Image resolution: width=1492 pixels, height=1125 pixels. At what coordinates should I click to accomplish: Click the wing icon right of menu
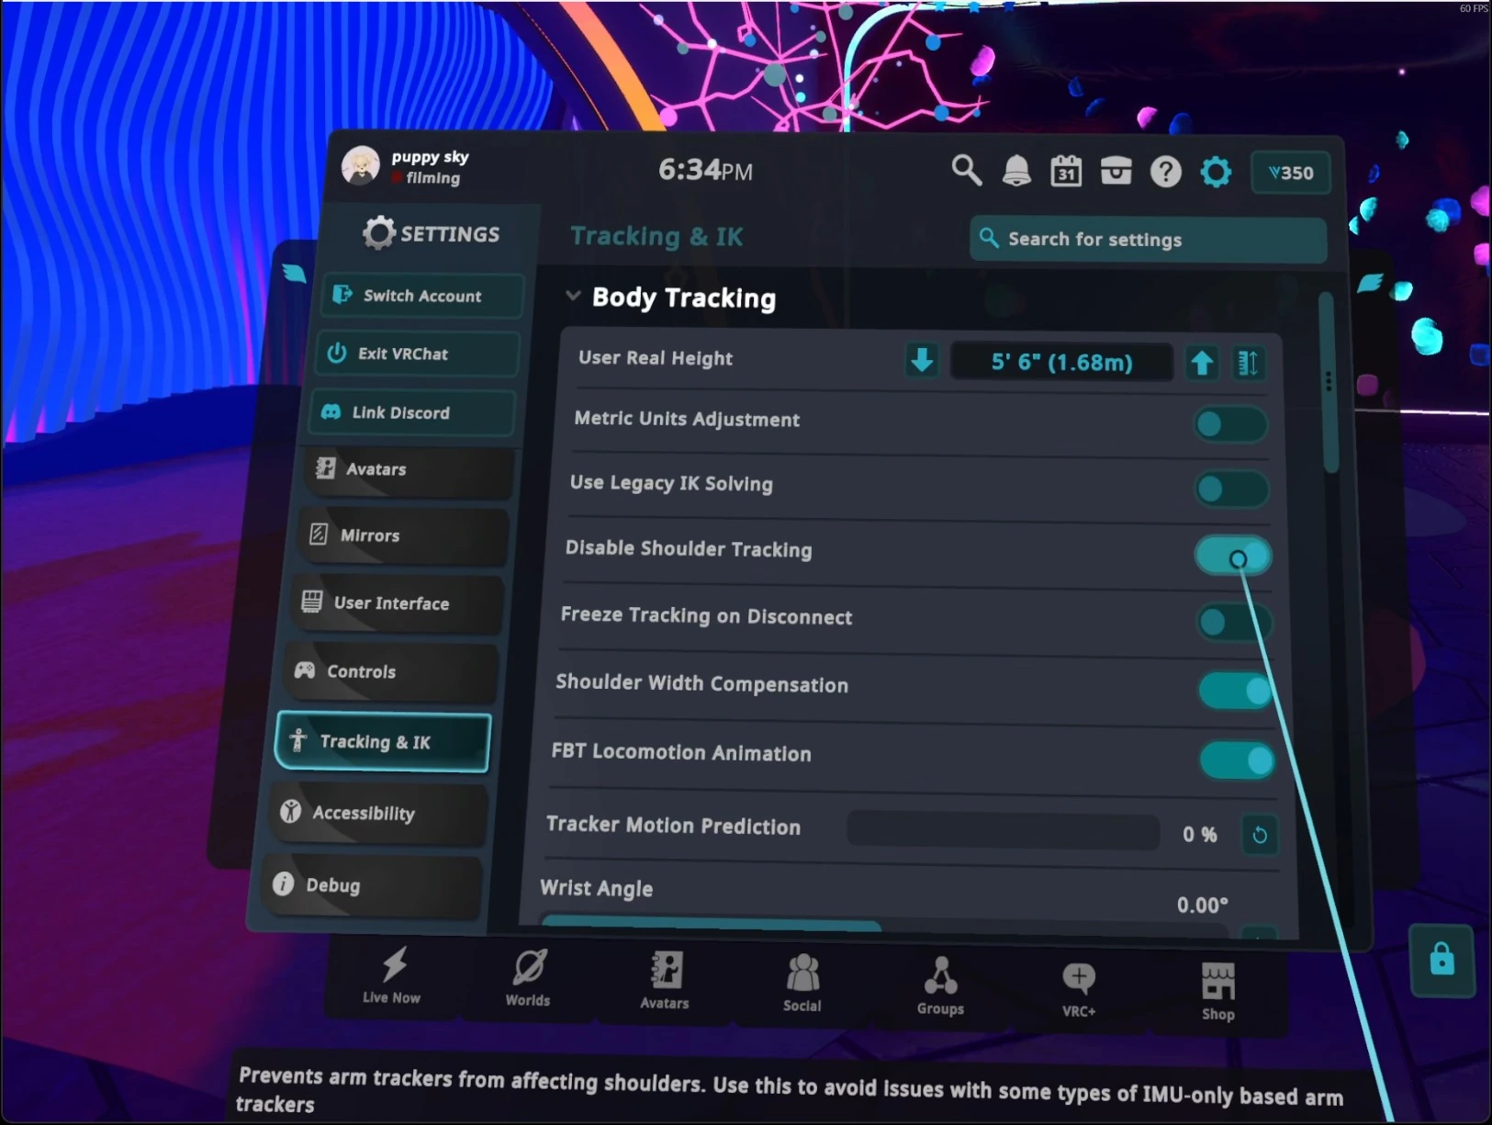pos(1370,284)
